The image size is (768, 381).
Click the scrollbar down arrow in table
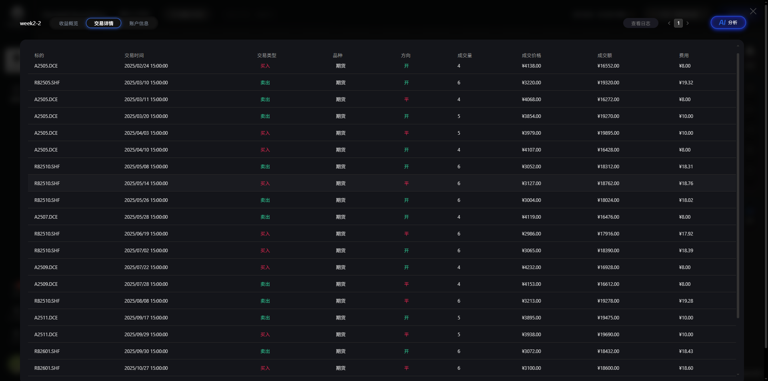738,375
